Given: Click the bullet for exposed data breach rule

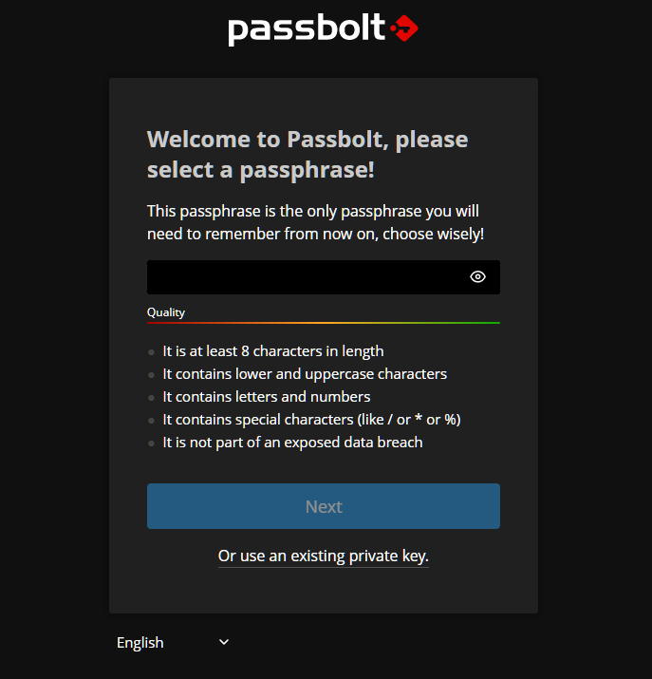Looking at the screenshot, I should 151,443.
